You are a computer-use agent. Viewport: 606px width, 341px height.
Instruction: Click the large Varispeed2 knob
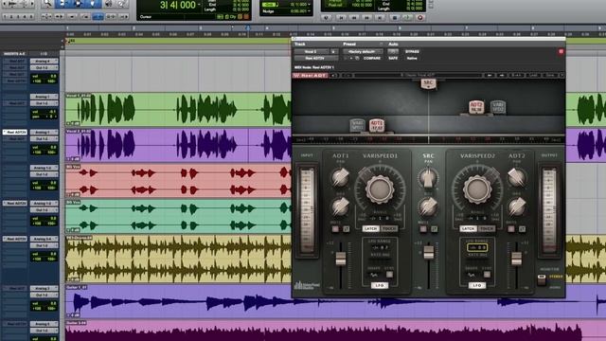click(477, 189)
